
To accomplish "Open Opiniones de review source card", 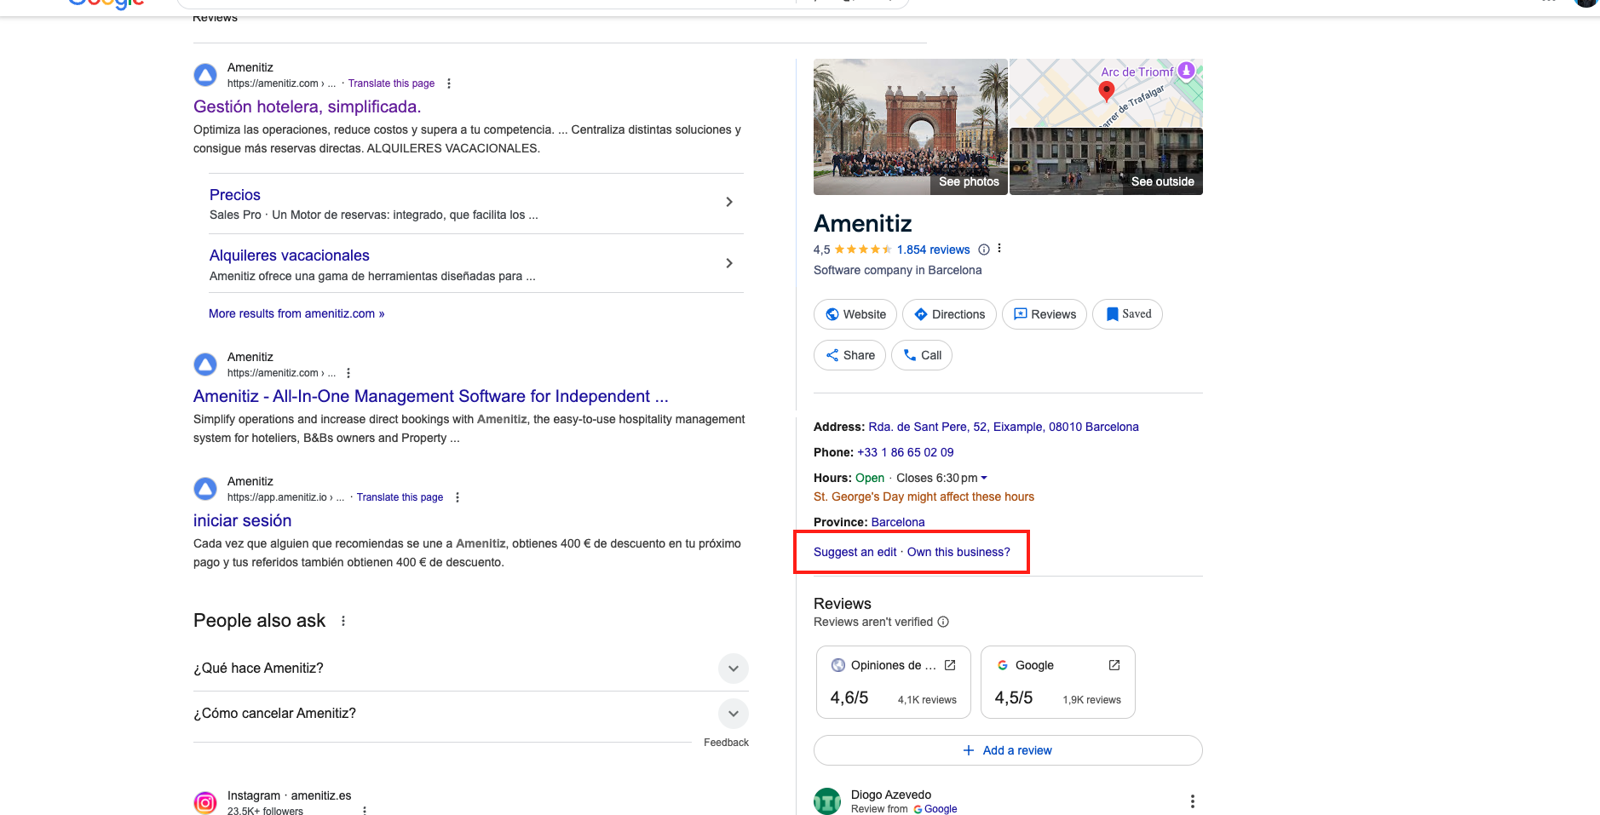I will pyautogui.click(x=894, y=682).
